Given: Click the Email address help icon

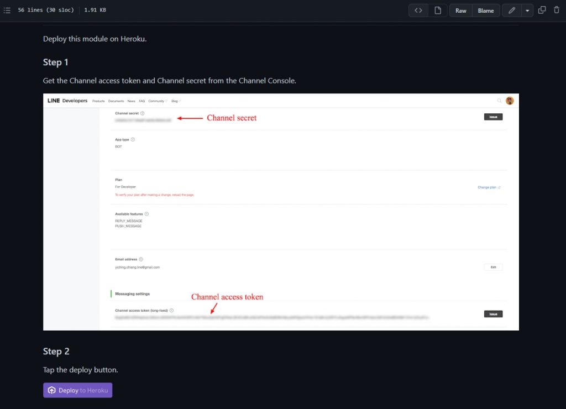Looking at the screenshot, I should pos(140,259).
